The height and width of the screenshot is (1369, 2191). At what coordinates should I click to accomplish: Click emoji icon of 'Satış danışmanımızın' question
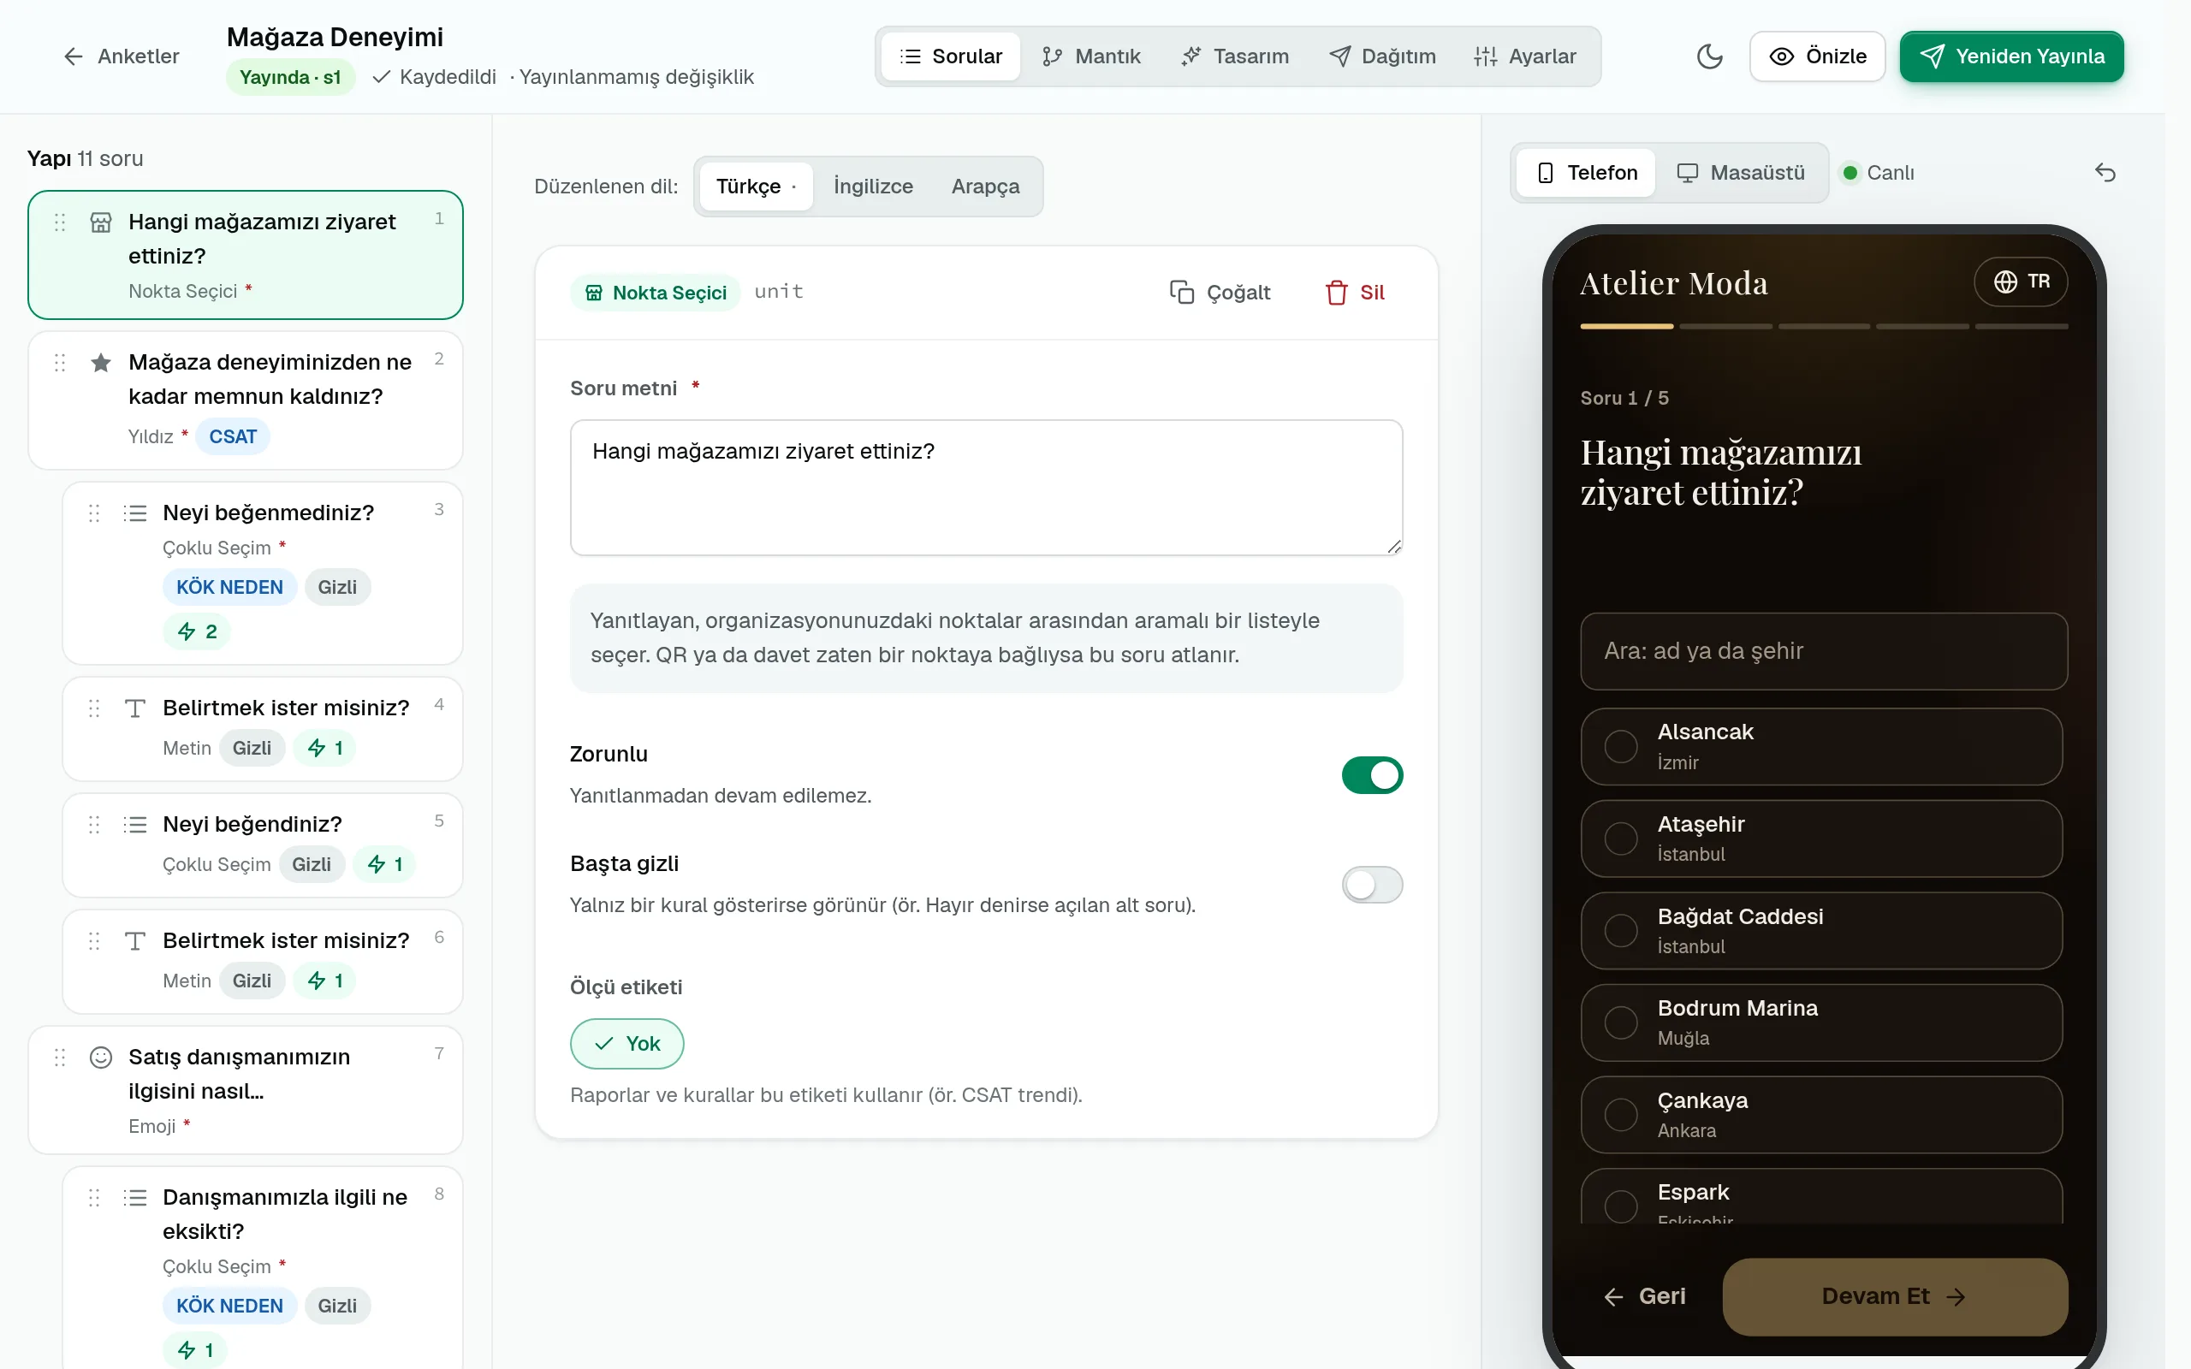100,1058
